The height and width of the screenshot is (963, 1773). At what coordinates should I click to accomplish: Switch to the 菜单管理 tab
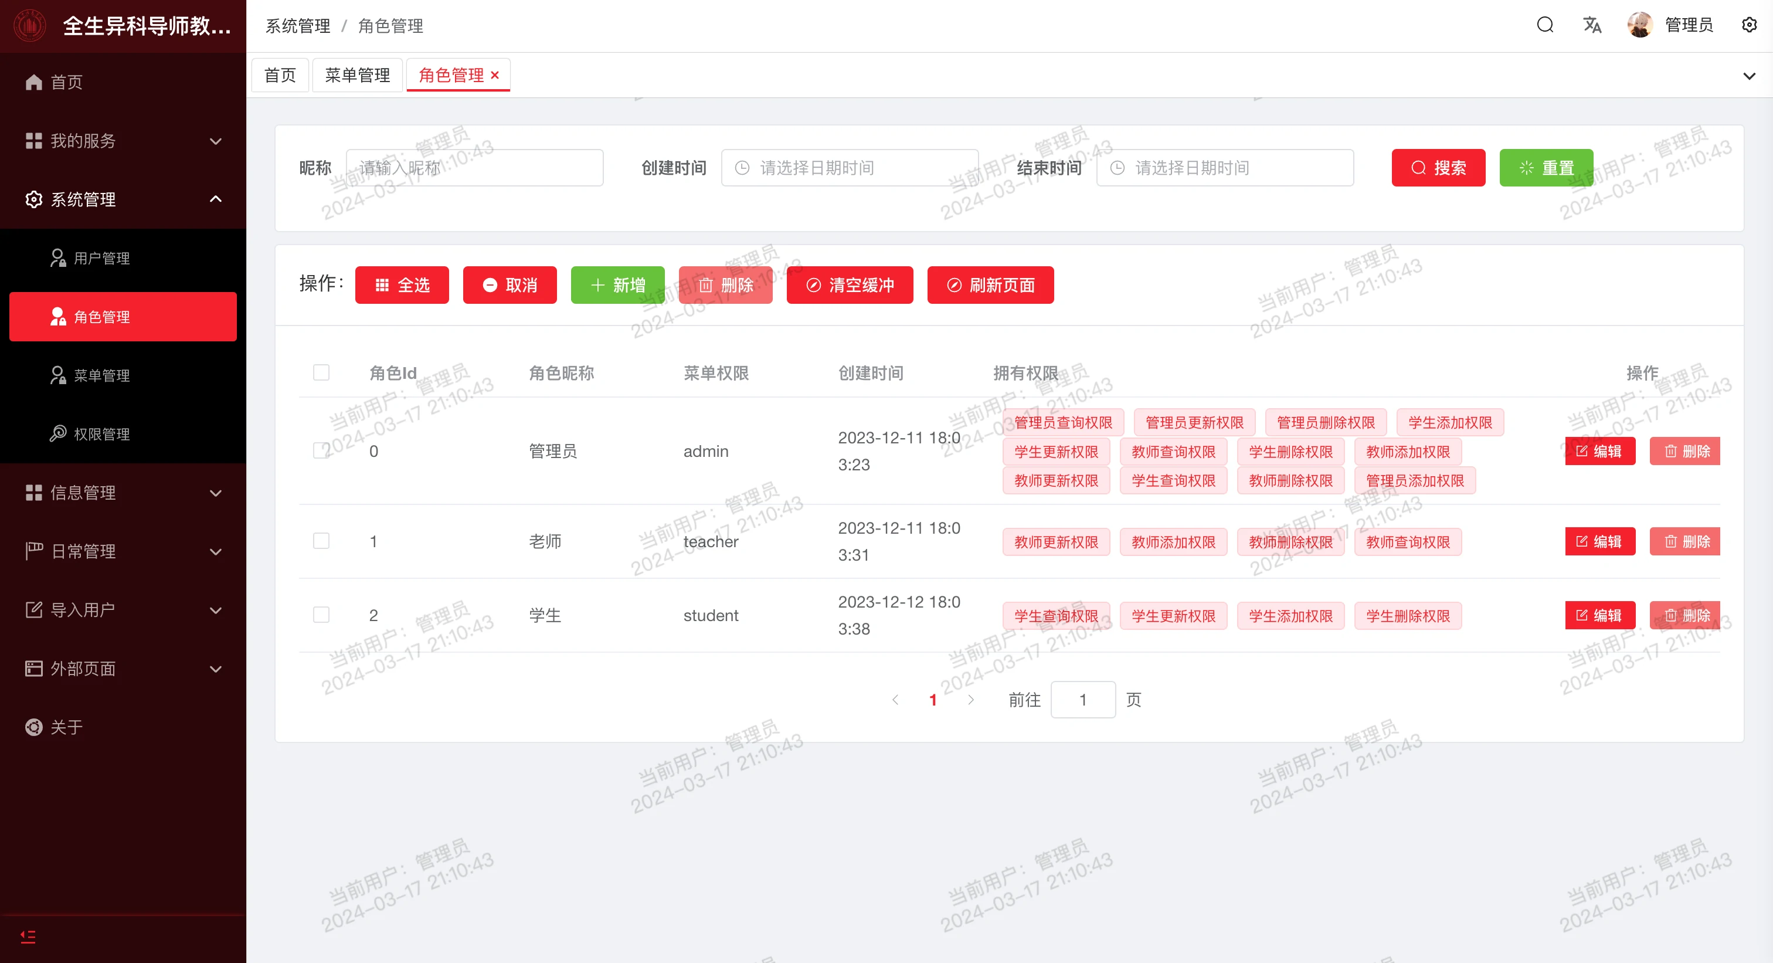pos(357,75)
